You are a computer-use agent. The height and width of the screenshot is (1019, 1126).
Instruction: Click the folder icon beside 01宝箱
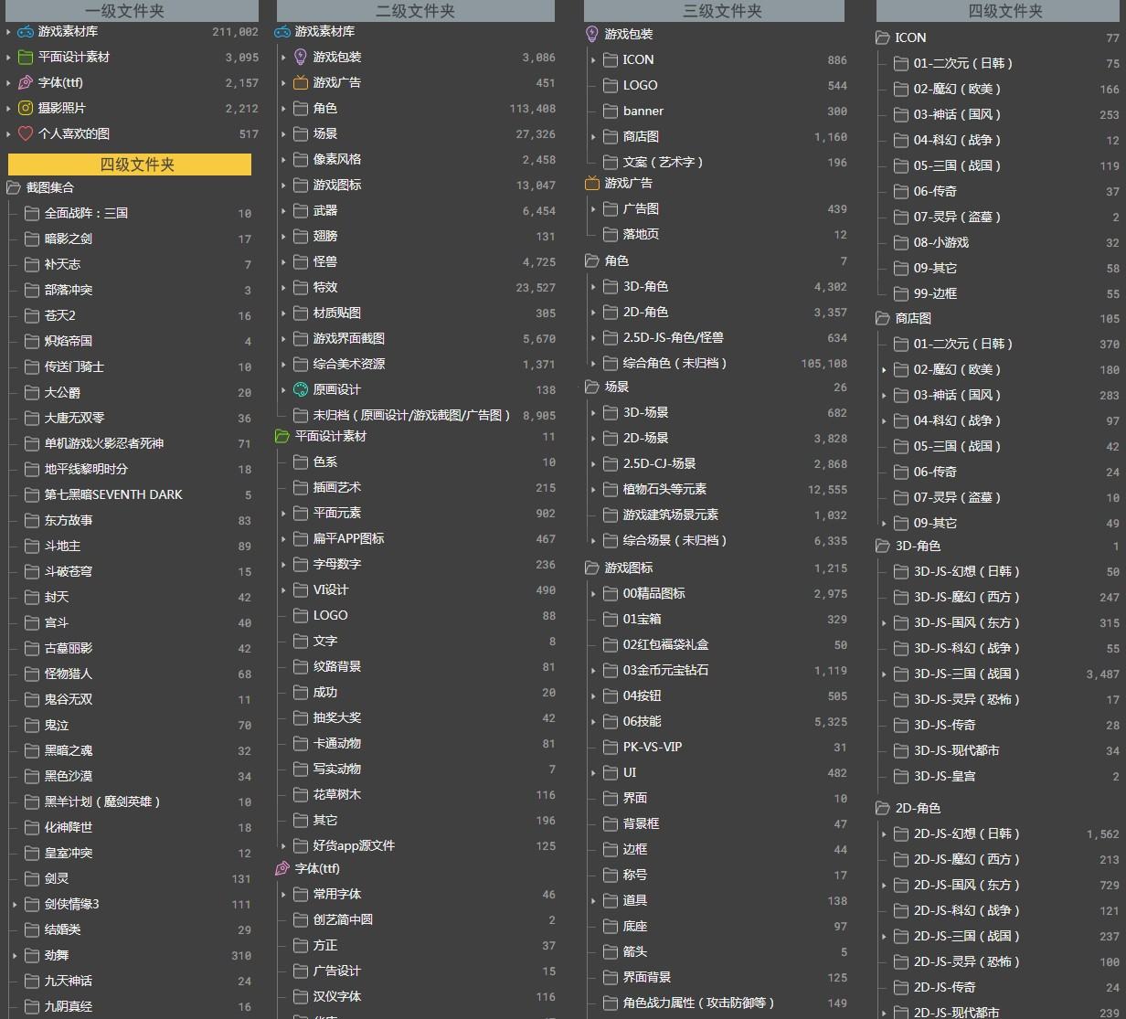[611, 619]
